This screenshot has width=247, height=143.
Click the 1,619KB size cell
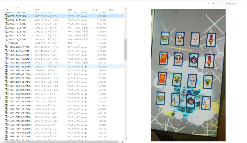click(x=102, y=20)
